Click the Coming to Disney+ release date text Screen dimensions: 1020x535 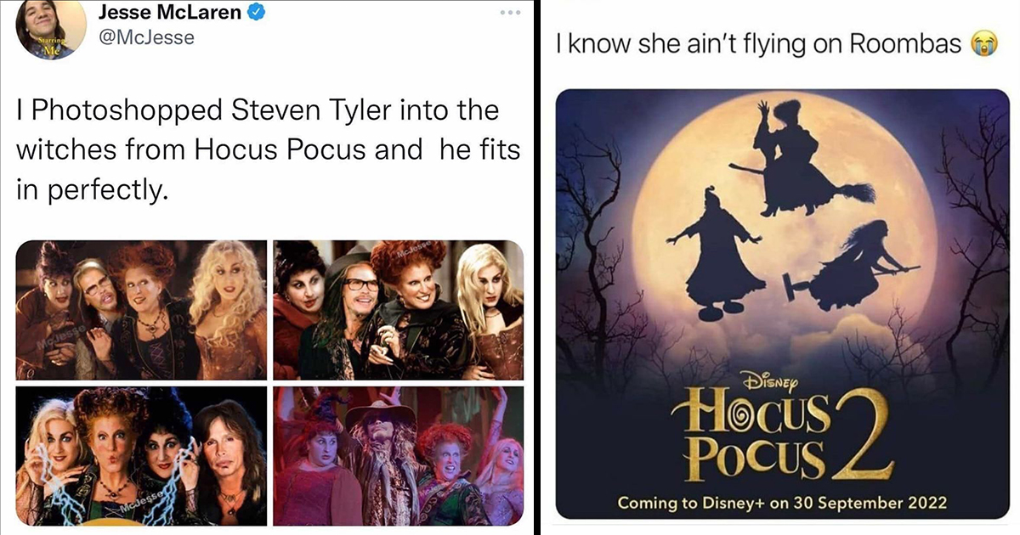point(783,502)
